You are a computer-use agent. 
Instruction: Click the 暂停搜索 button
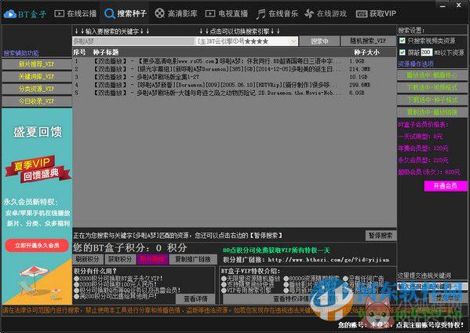381,236
